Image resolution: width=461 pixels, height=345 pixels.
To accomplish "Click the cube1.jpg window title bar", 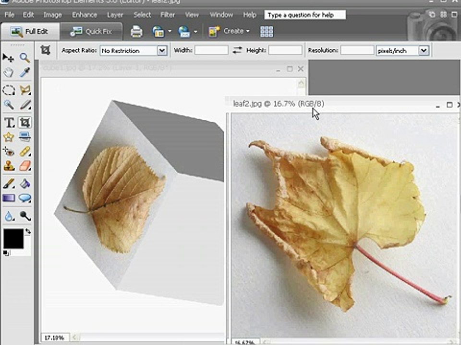I will click(x=173, y=68).
